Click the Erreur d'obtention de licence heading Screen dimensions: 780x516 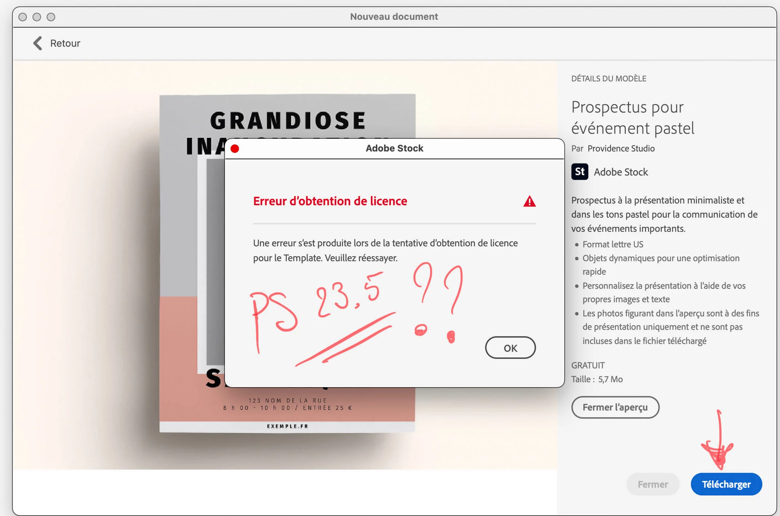click(x=330, y=201)
